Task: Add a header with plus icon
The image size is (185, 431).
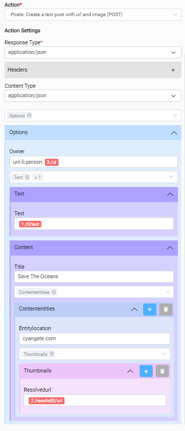Action: [173, 70]
